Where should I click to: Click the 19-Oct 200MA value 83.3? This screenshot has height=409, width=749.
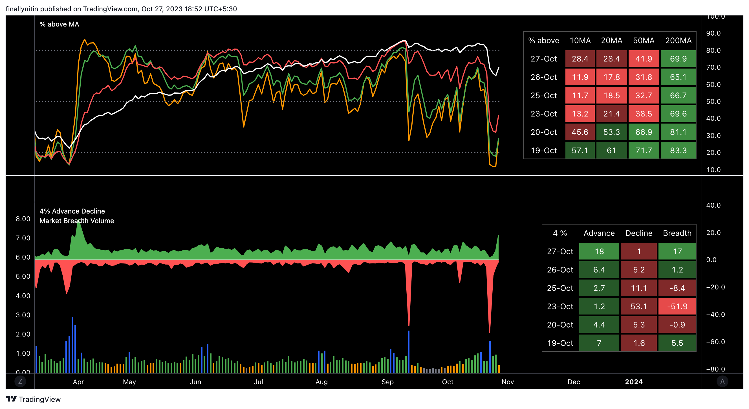pyautogui.click(x=678, y=150)
